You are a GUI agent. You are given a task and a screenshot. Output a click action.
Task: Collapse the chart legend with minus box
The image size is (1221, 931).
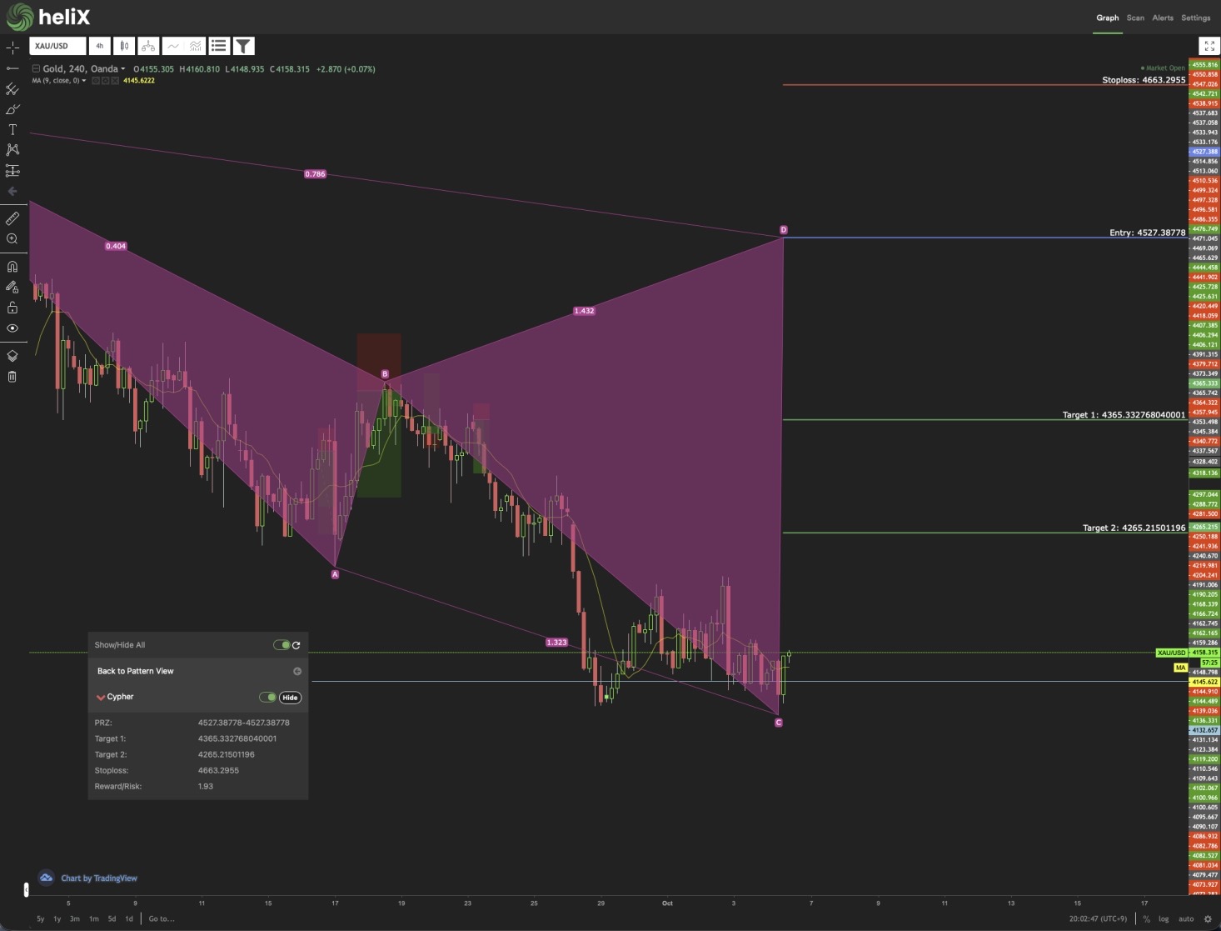(x=36, y=69)
